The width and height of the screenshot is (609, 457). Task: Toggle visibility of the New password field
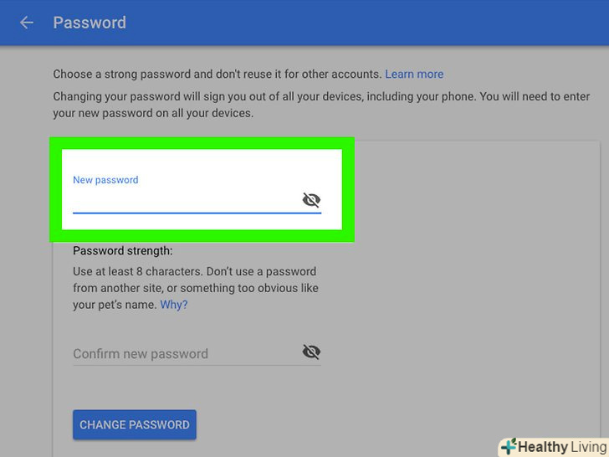[311, 200]
